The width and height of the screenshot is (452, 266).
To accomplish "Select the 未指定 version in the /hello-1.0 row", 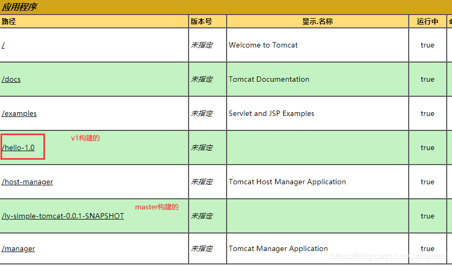I will tap(202, 148).
